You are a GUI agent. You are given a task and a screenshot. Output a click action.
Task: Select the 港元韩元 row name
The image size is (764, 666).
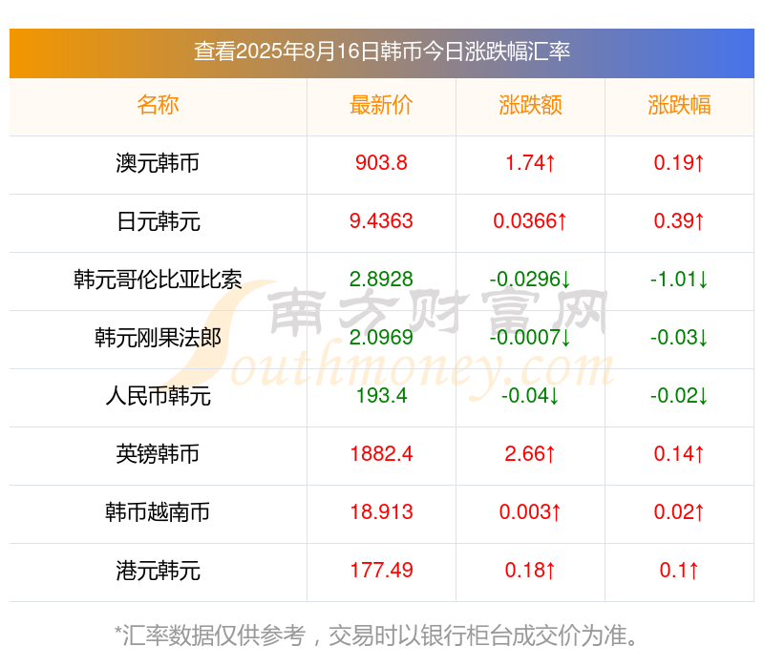[158, 571]
